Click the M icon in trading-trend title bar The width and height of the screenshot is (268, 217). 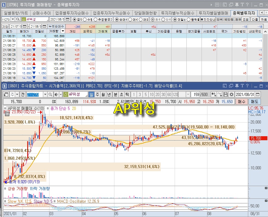click(217, 5)
